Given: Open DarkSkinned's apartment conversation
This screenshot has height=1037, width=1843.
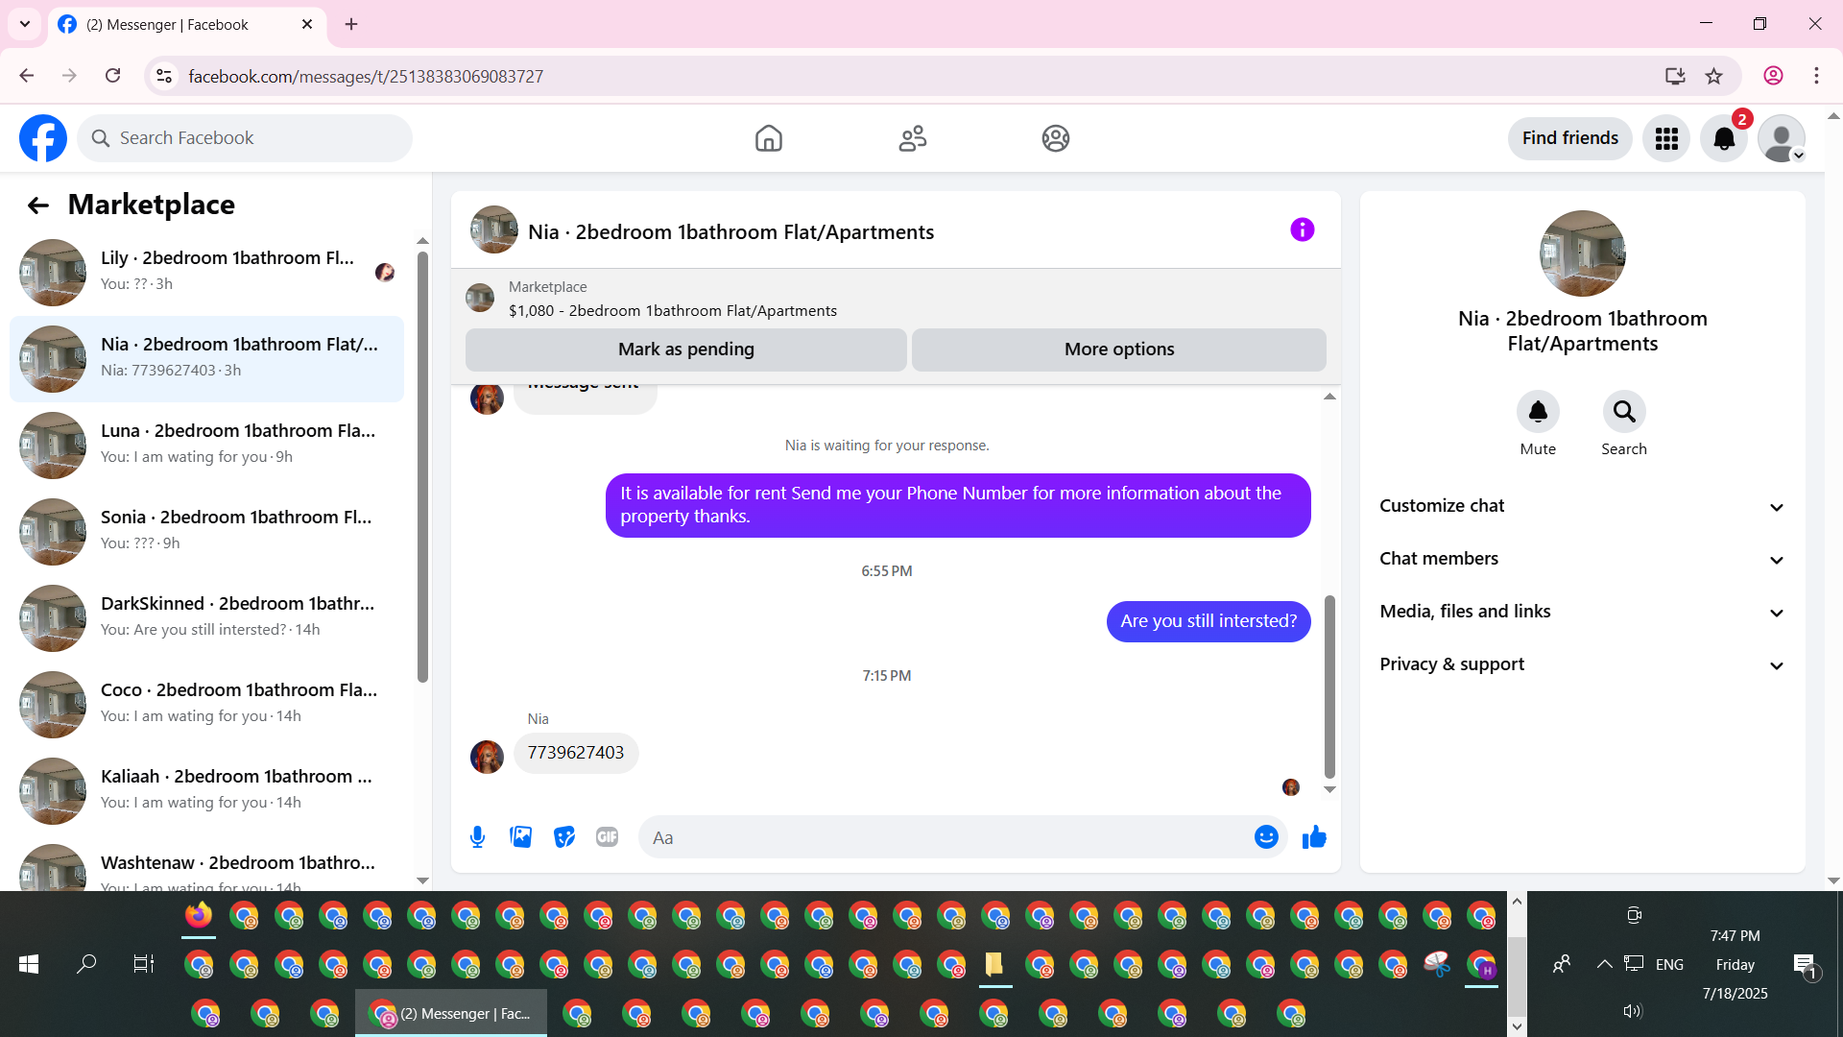Looking at the screenshot, I should tap(206, 618).
